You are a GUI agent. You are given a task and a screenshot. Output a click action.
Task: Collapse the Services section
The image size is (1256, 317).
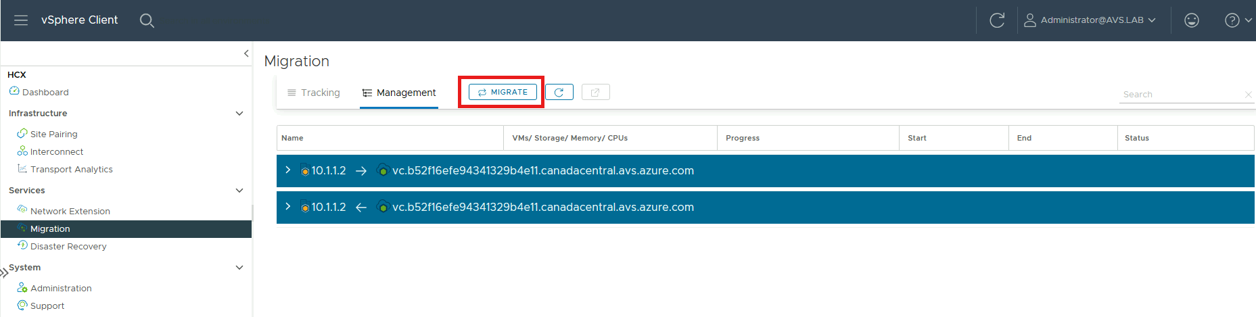(x=239, y=191)
